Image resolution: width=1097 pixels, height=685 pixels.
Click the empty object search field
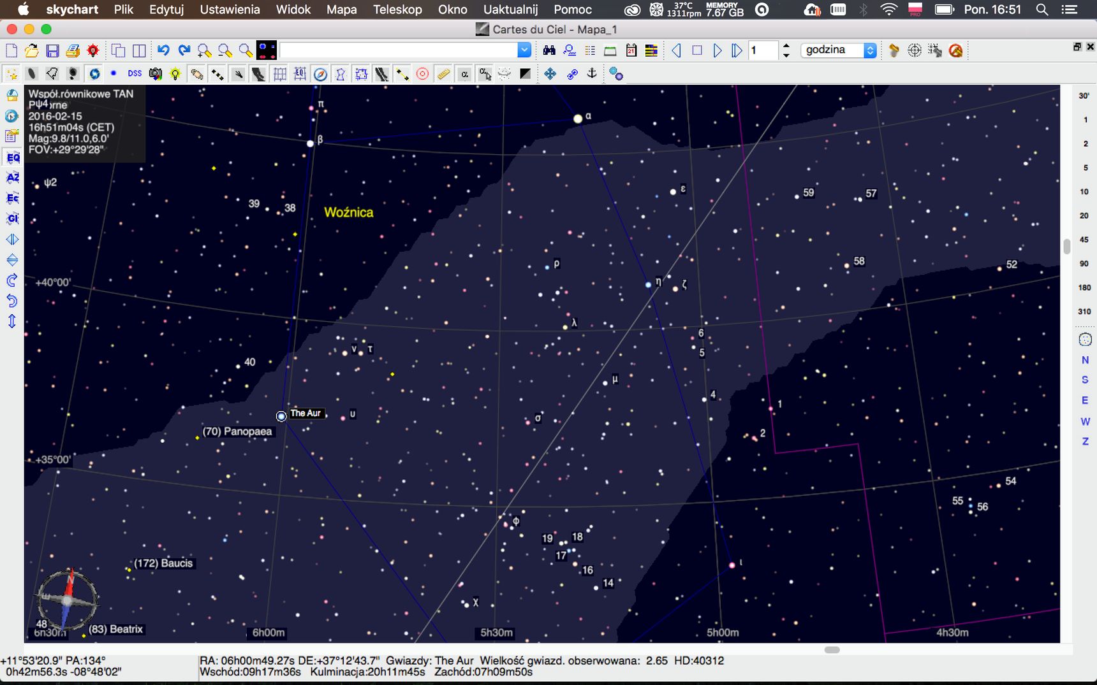tap(399, 50)
